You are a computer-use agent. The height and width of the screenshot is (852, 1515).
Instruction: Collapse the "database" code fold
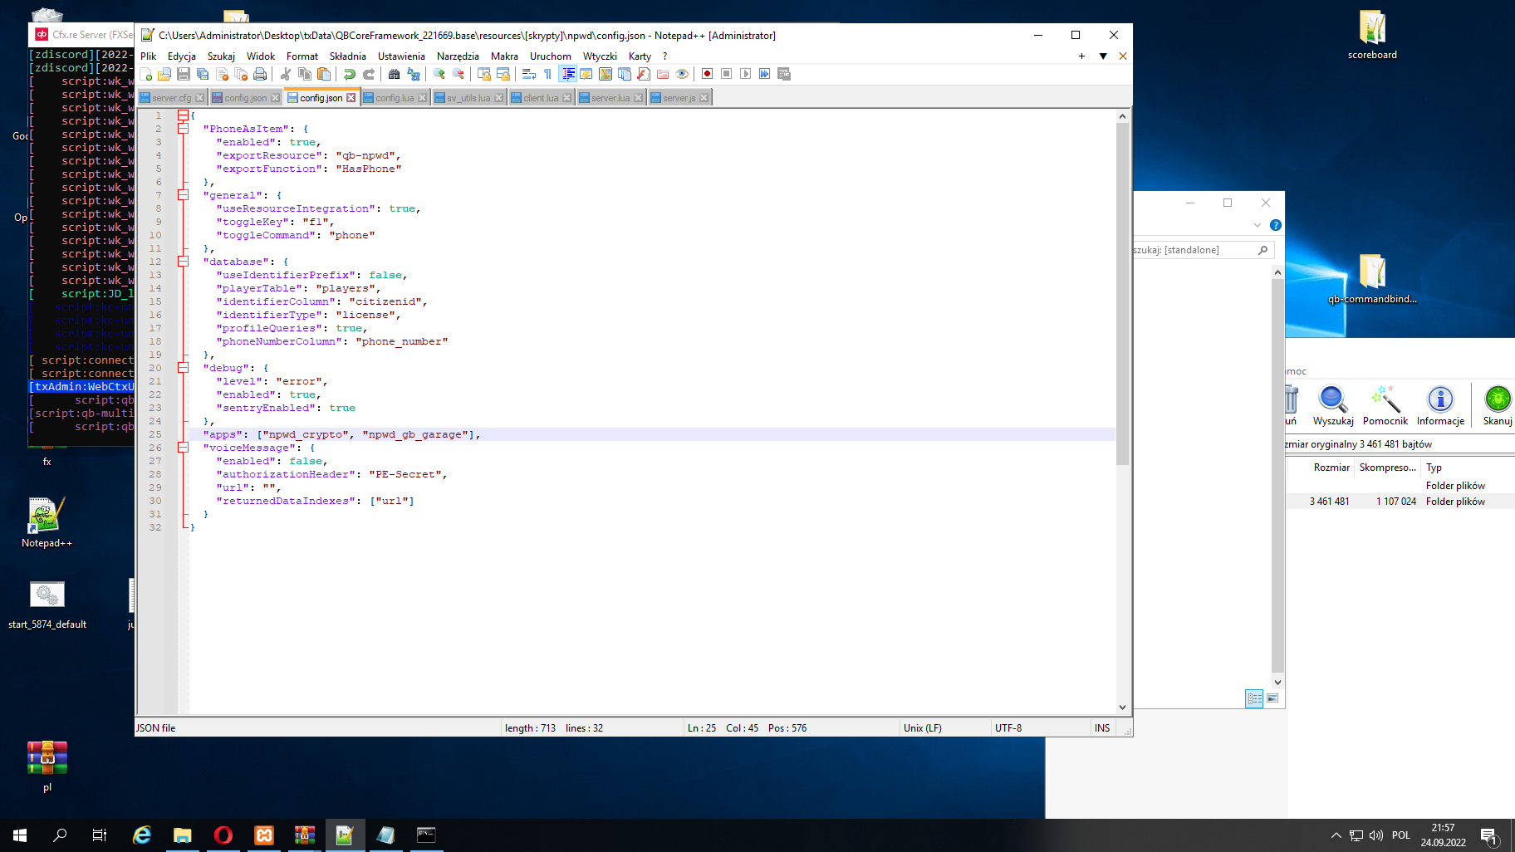click(x=182, y=261)
